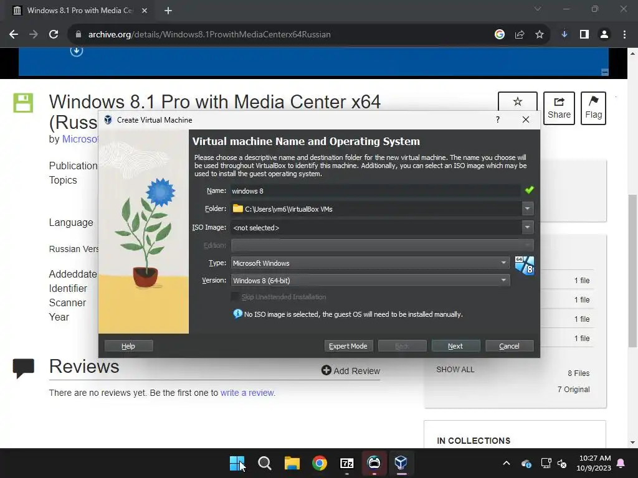Viewport: 638px width, 478px height.
Task: Open the notification bell icon
Action: (x=621, y=463)
